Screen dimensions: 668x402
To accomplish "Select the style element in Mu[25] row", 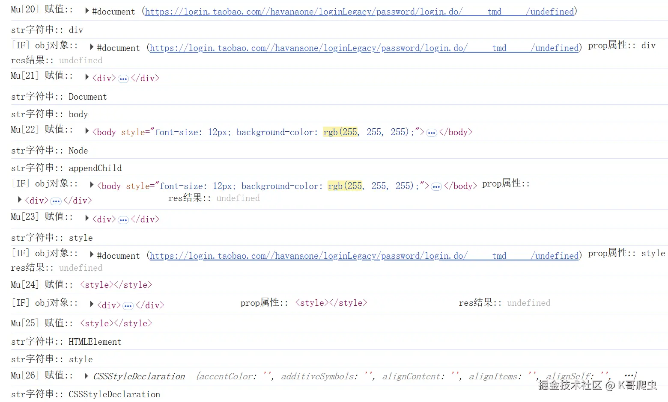I will tap(116, 323).
